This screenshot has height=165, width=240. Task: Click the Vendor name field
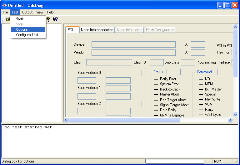pyautogui.click(x=133, y=53)
